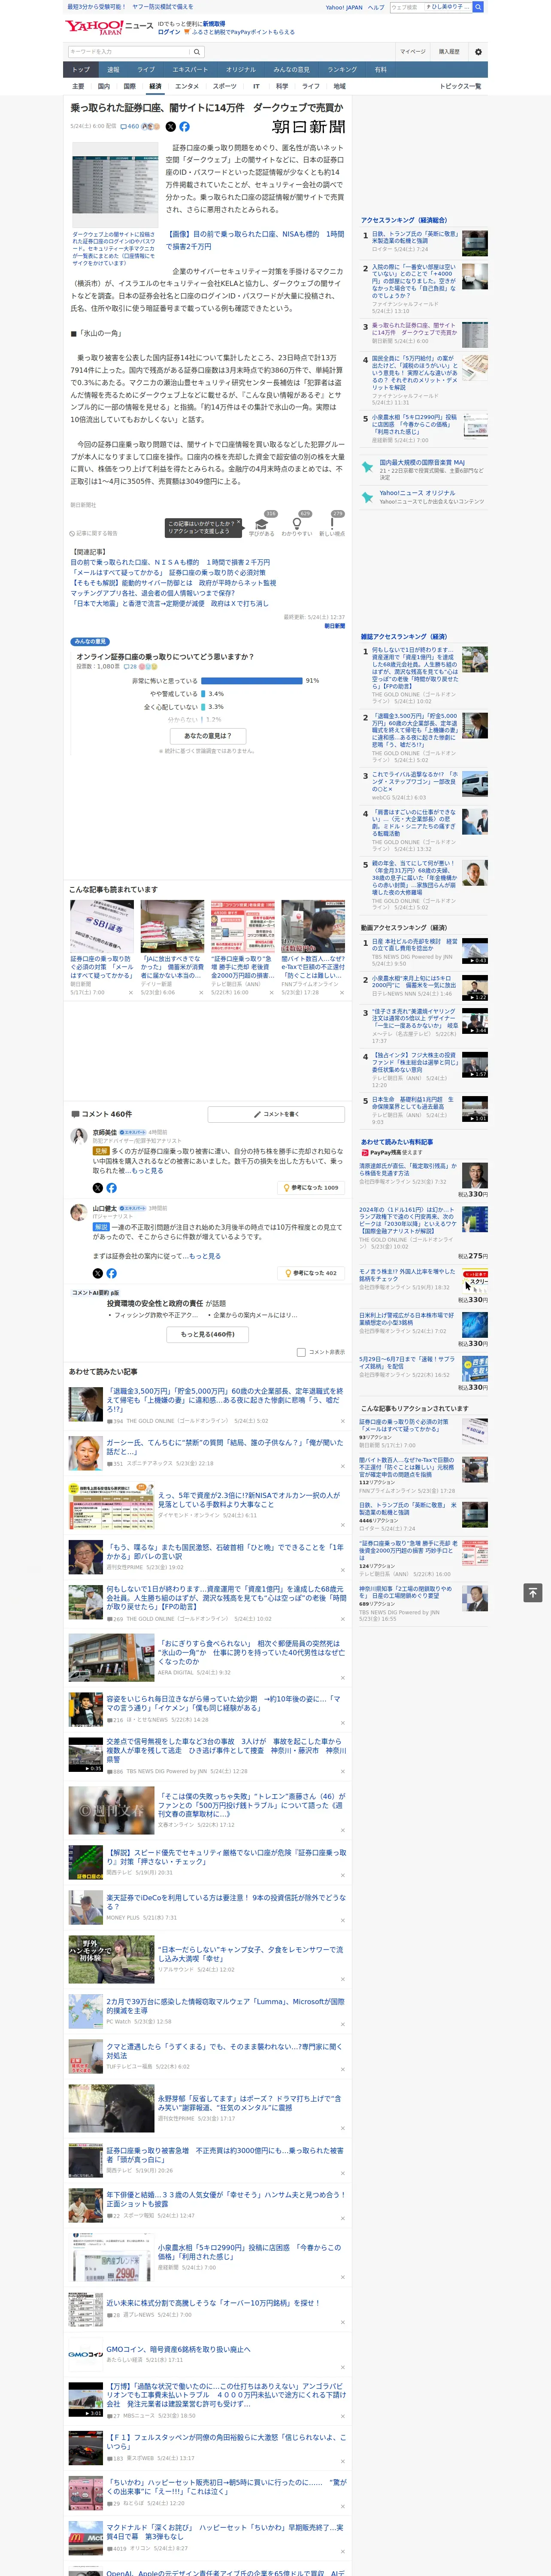Click 参考になった 1009 lightbulb button
The height and width of the screenshot is (2576, 551).
tap(311, 1188)
